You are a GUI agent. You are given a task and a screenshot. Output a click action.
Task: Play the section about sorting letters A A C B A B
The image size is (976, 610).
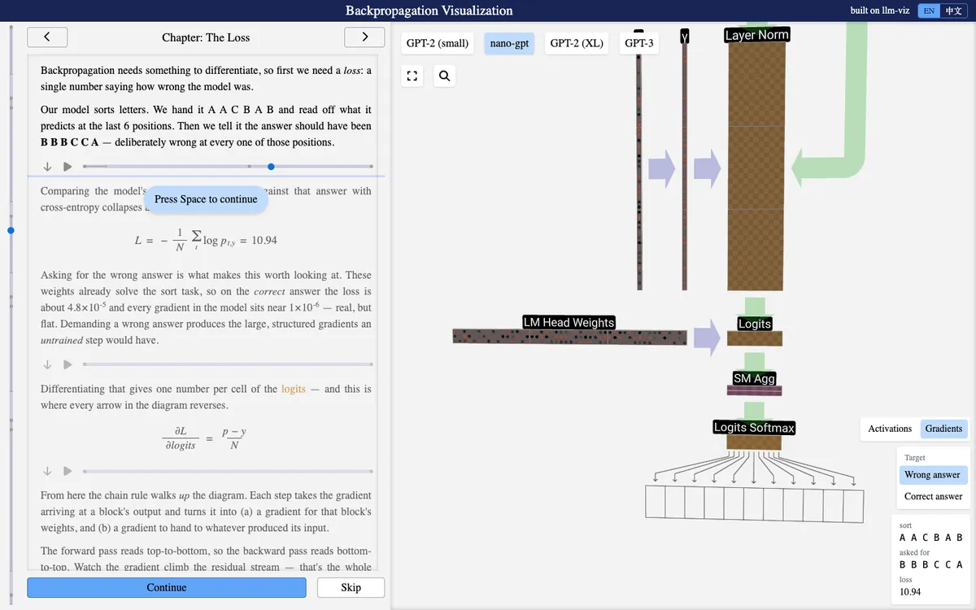(68, 167)
